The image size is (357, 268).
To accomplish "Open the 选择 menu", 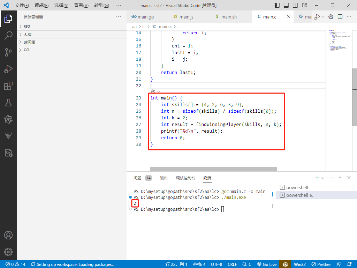I will point(61,5).
